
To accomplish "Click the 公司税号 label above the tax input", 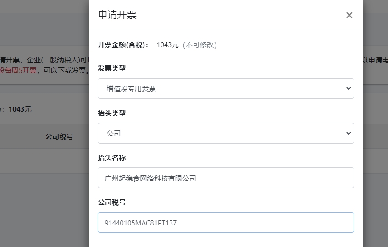I will pos(111,202).
